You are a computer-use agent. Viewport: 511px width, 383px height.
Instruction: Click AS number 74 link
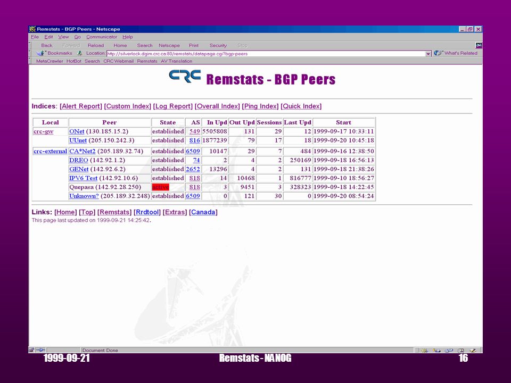tap(196, 160)
